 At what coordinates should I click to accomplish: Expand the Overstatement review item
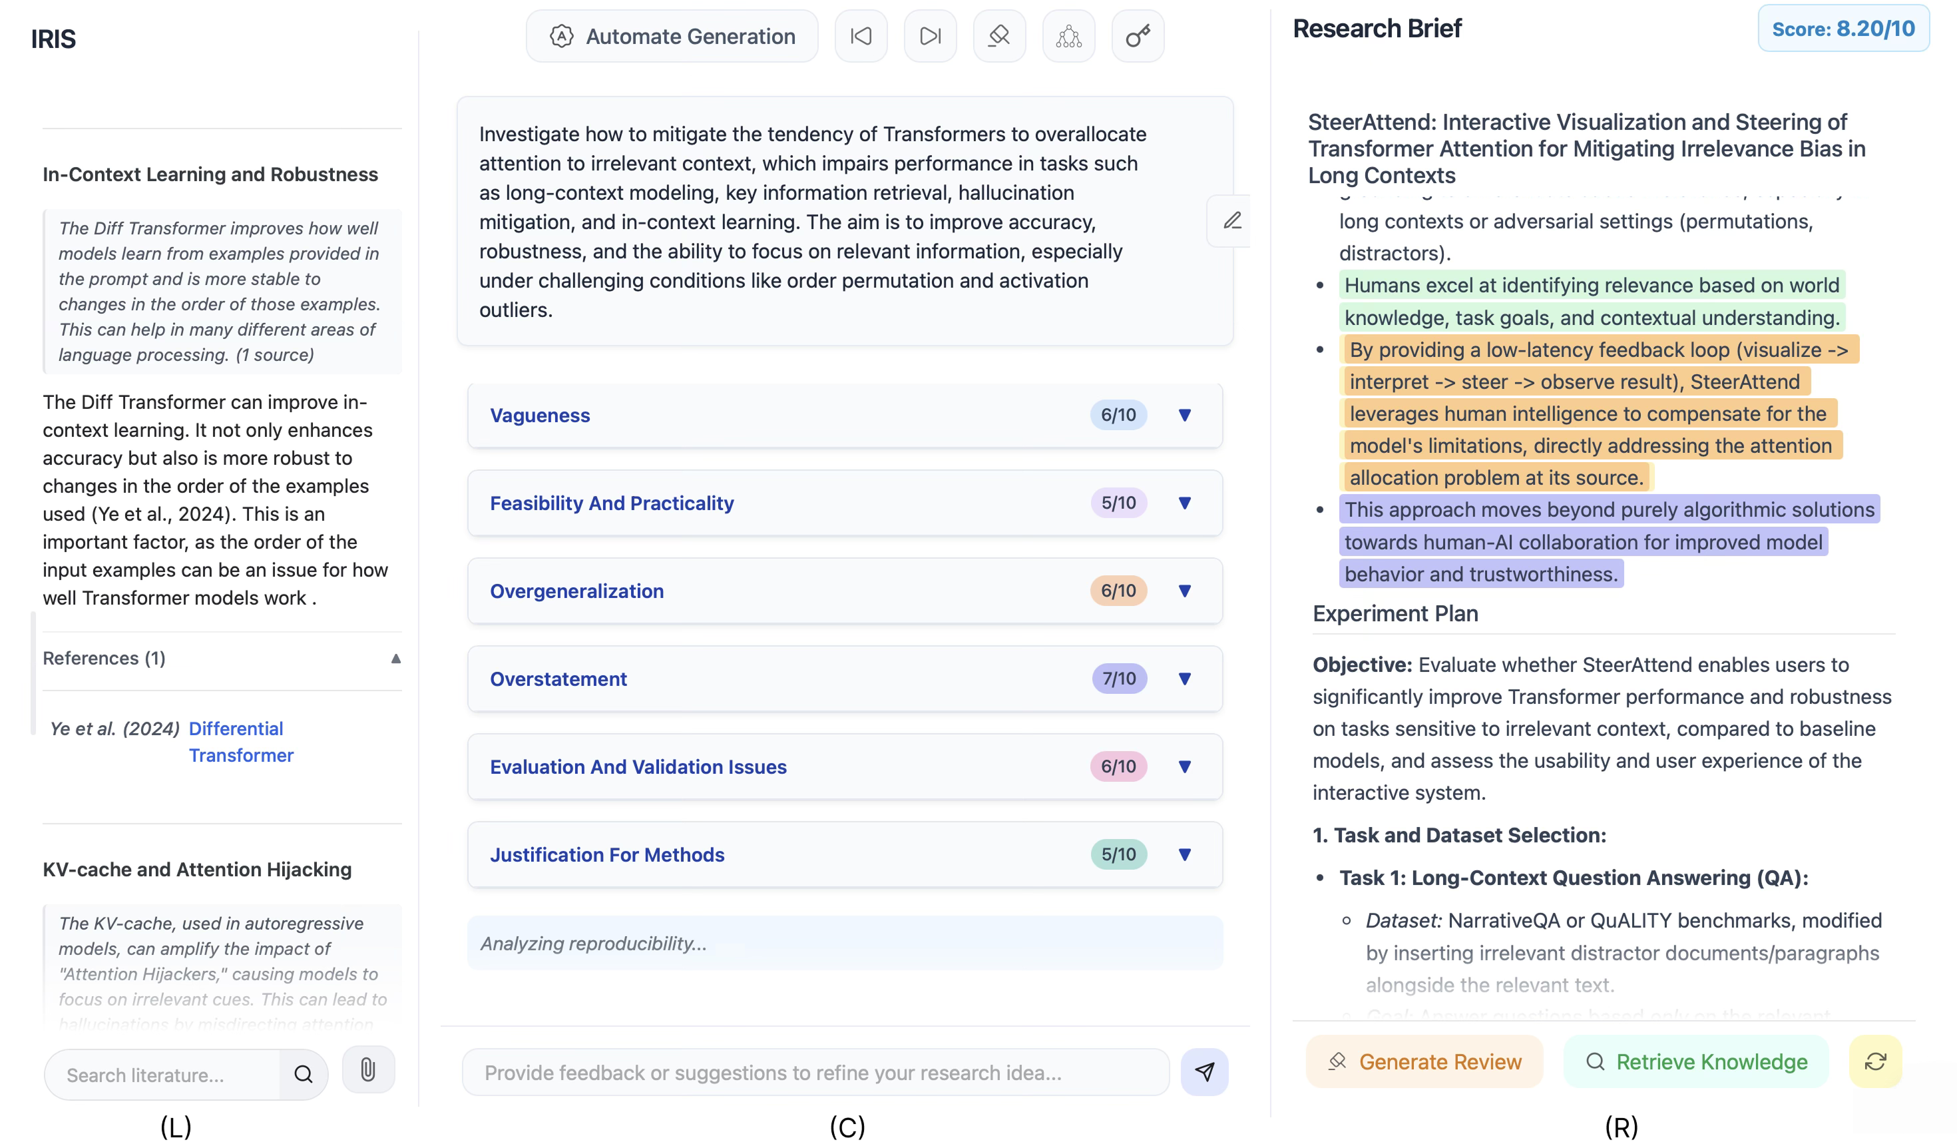coord(1184,678)
